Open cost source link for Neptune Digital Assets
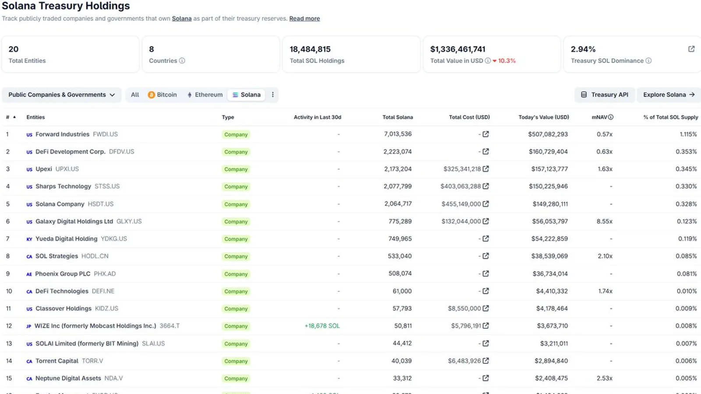The width and height of the screenshot is (701, 394). [485, 378]
